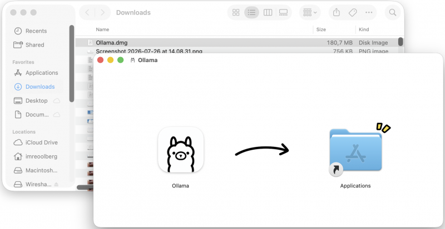This screenshot has width=445, height=229.
Task: Open Documents in Finder sidebar
Action: pos(37,115)
